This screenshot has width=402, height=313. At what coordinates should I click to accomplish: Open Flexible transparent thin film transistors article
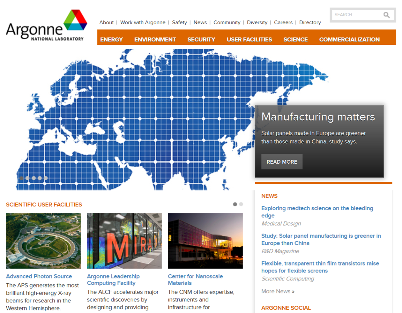tap(320, 267)
